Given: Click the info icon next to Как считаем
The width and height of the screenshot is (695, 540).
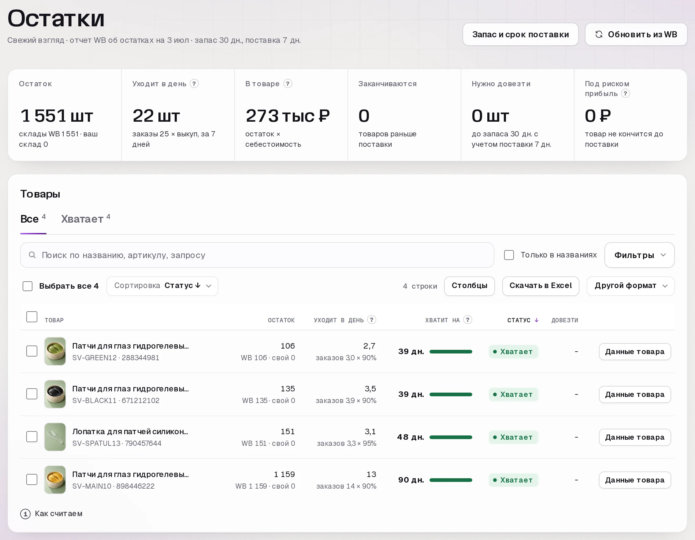Looking at the screenshot, I should click(25, 514).
